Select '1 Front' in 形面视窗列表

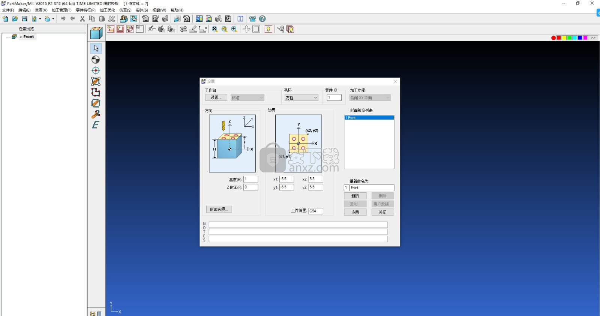pos(369,118)
